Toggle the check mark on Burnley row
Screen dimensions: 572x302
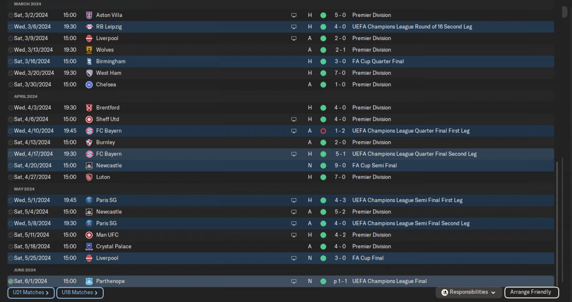click(11, 143)
